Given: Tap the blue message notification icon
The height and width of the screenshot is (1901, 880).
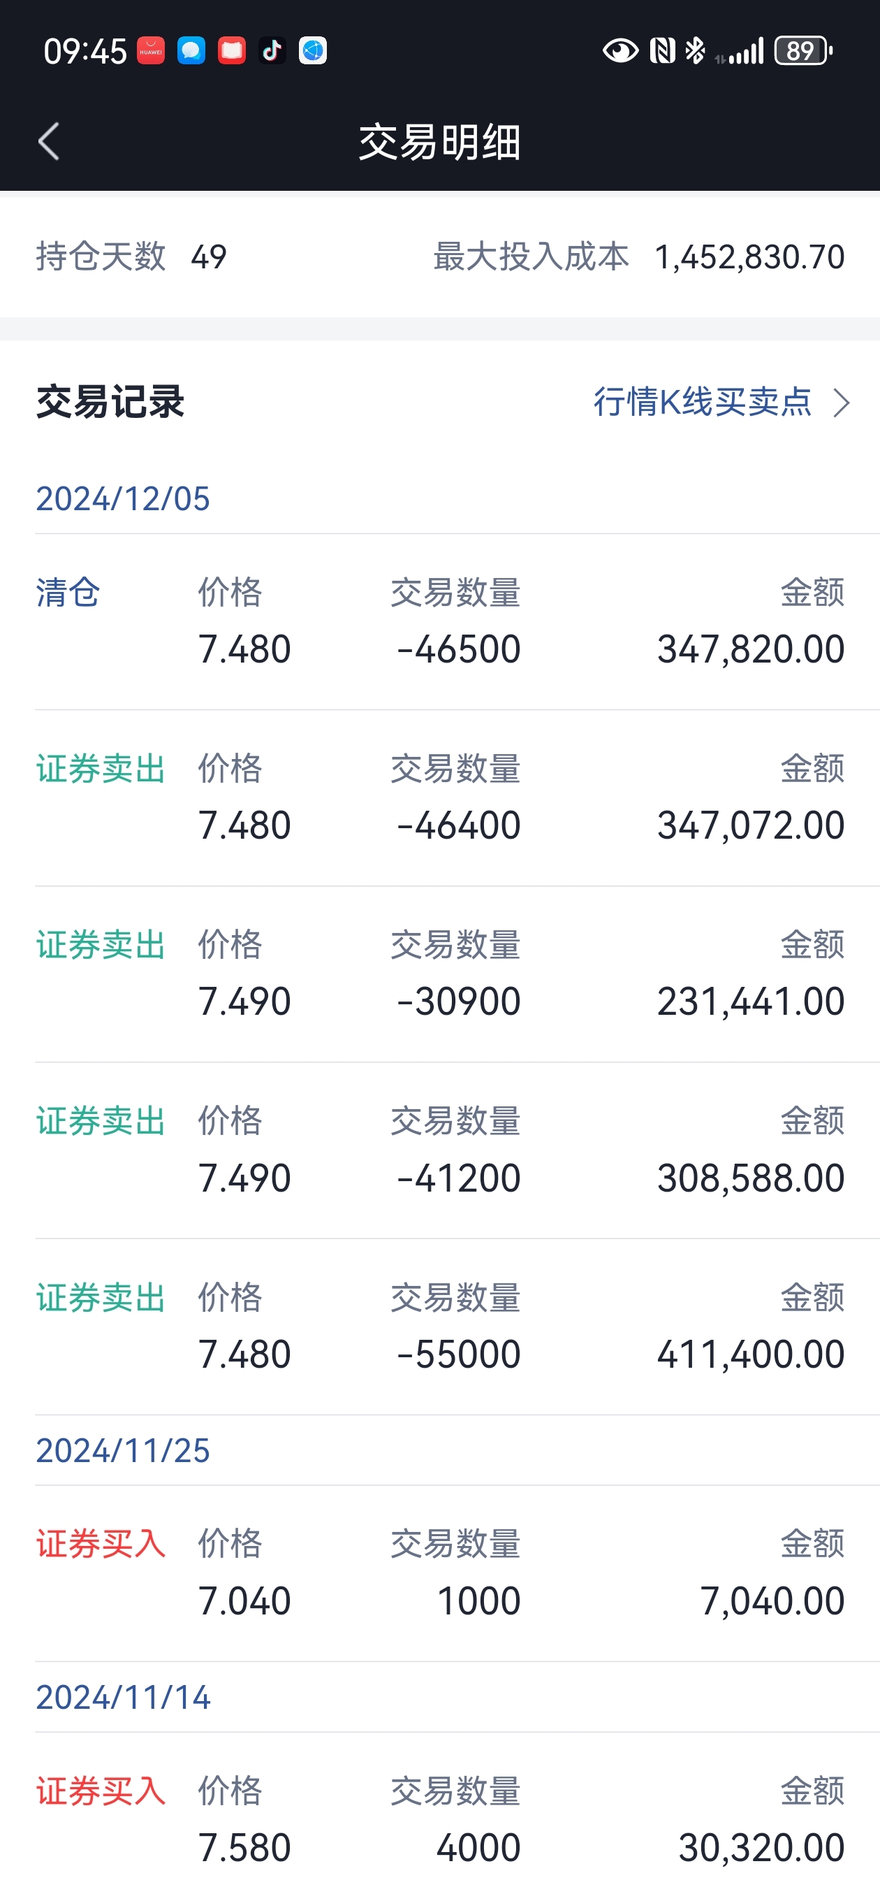Looking at the screenshot, I should (191, 51).
